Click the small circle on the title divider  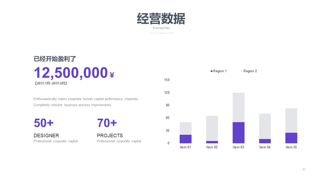click(x=161, y=33)
